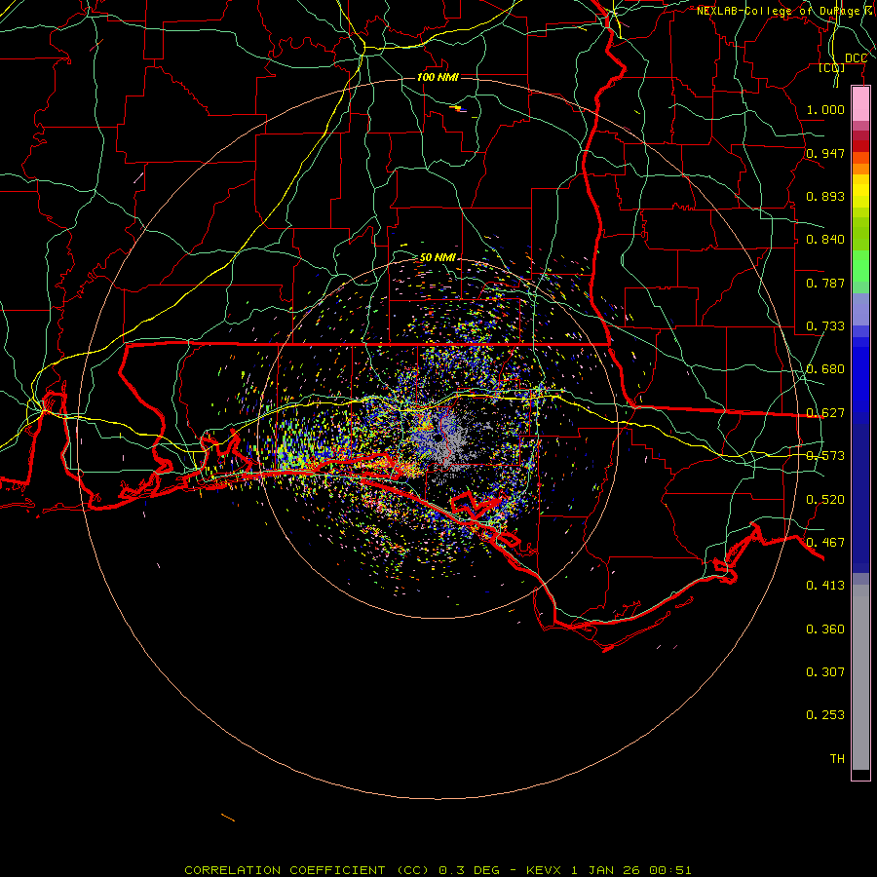Click the [CC] units label
The height and width of the screenshot is (877, 877).
832,67
